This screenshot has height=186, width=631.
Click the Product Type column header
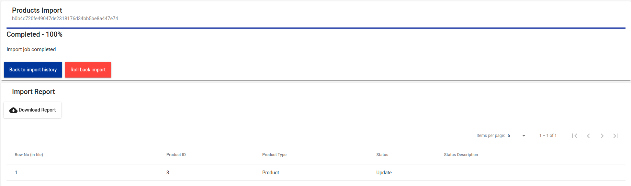coord(274,155)
